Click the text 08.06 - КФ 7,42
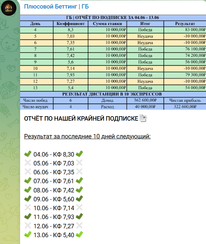The width and height of the screenshot is (206, 244). tap(54, 190)
